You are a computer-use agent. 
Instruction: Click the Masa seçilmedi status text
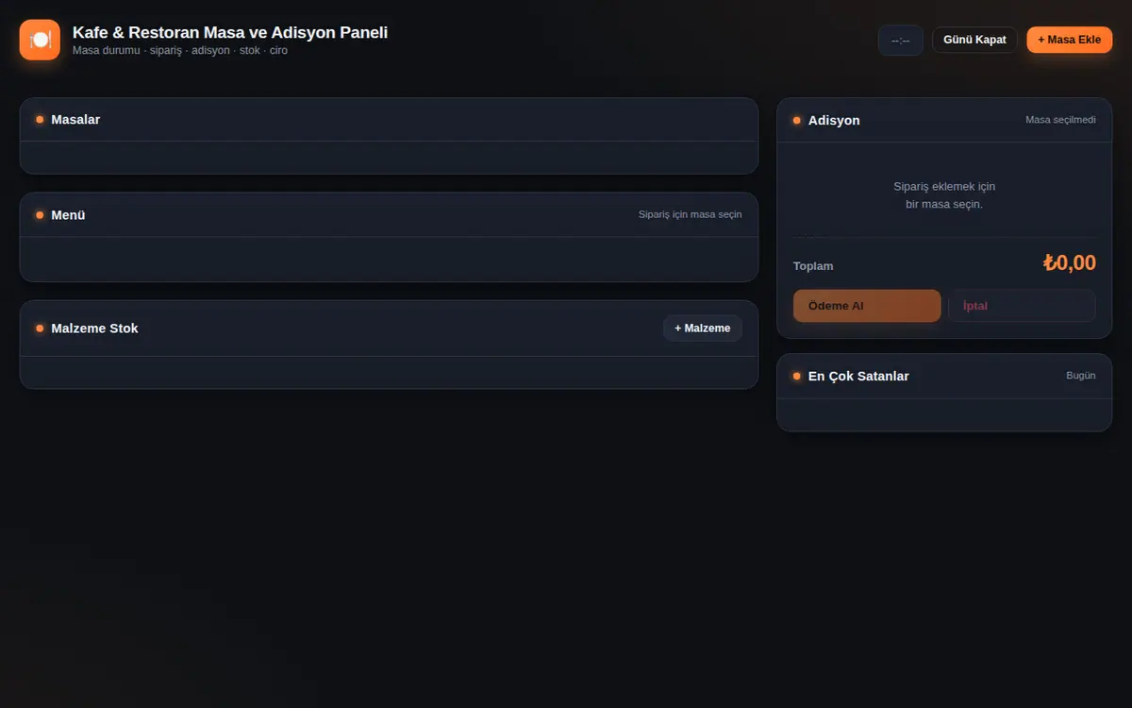pyautogui.click(x=1060, y=120)
